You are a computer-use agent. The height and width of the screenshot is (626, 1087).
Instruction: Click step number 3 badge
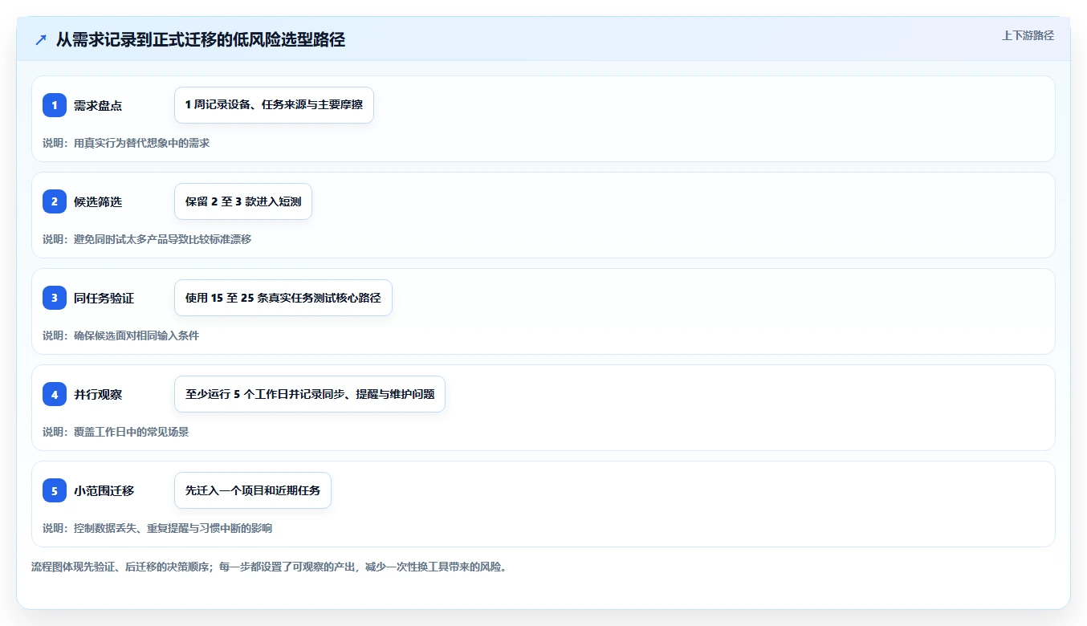pyautogui.click(x=55, y=298)
